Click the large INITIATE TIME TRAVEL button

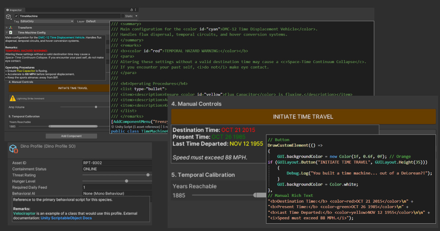[303, 117]
